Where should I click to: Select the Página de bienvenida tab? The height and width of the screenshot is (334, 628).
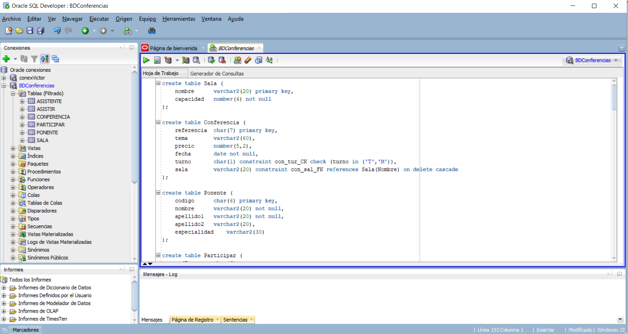pos(173,48)
